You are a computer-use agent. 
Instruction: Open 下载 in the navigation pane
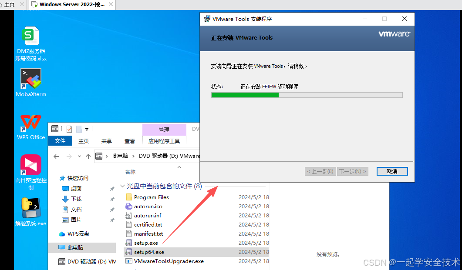coord(76,199)
